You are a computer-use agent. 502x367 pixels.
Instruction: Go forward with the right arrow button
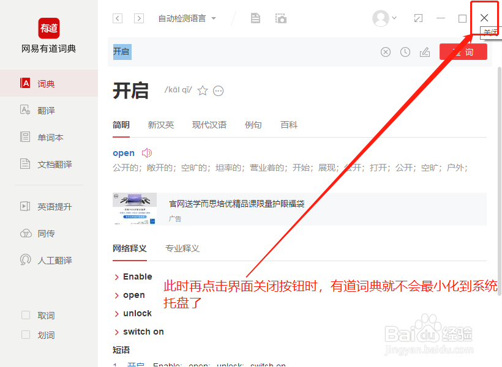(138, 18)
